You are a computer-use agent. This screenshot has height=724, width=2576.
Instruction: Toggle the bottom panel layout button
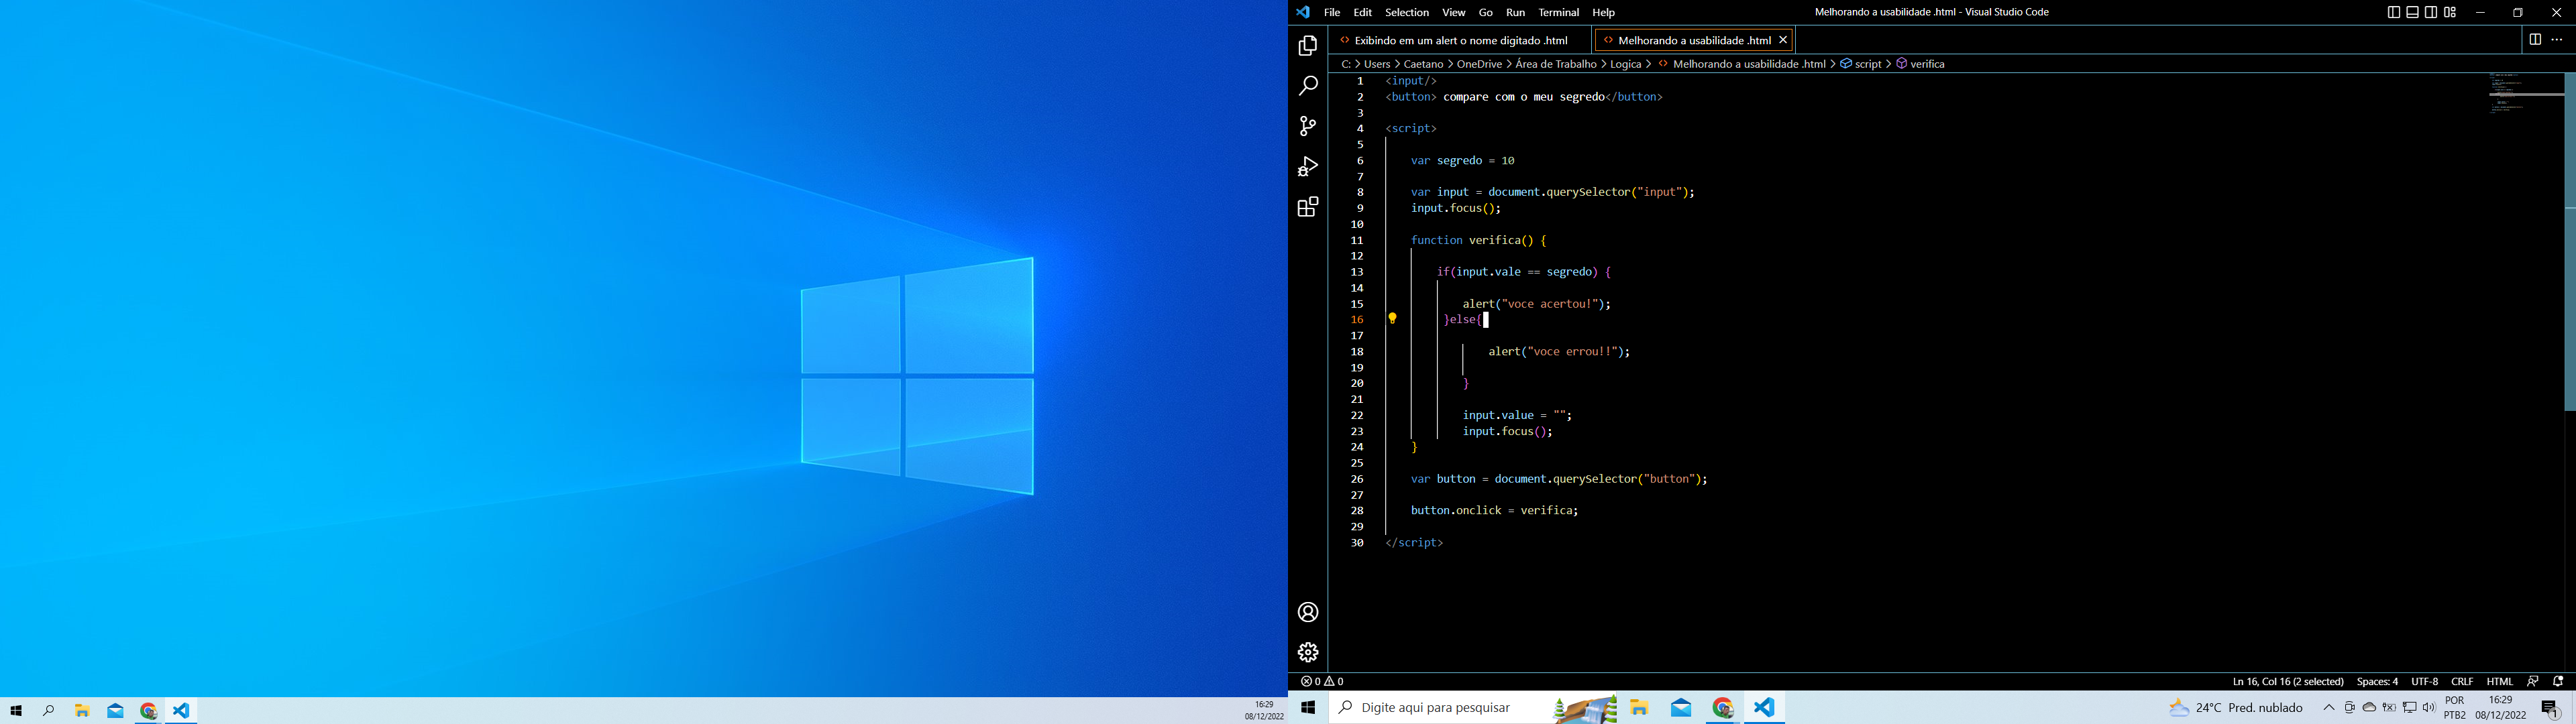[2412, 13]
